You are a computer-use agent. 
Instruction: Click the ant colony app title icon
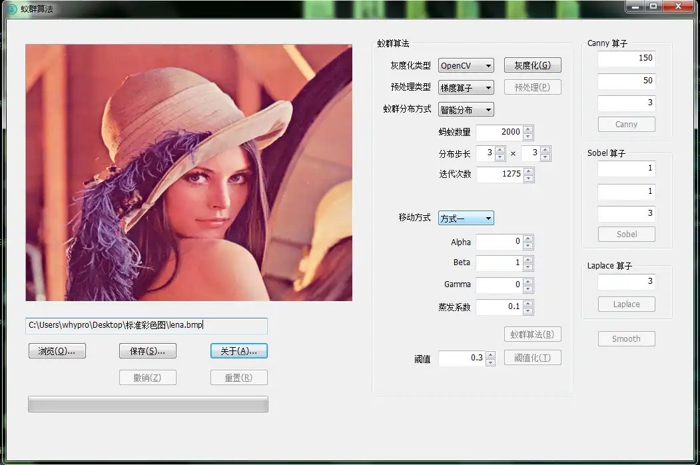12,9
